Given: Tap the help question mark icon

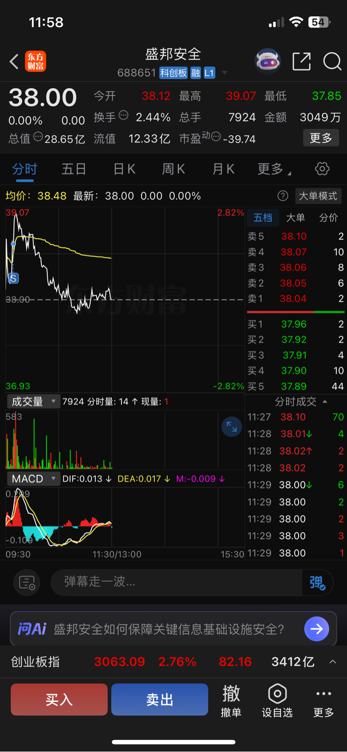Looking at the screenshot, I should point(283,196).
